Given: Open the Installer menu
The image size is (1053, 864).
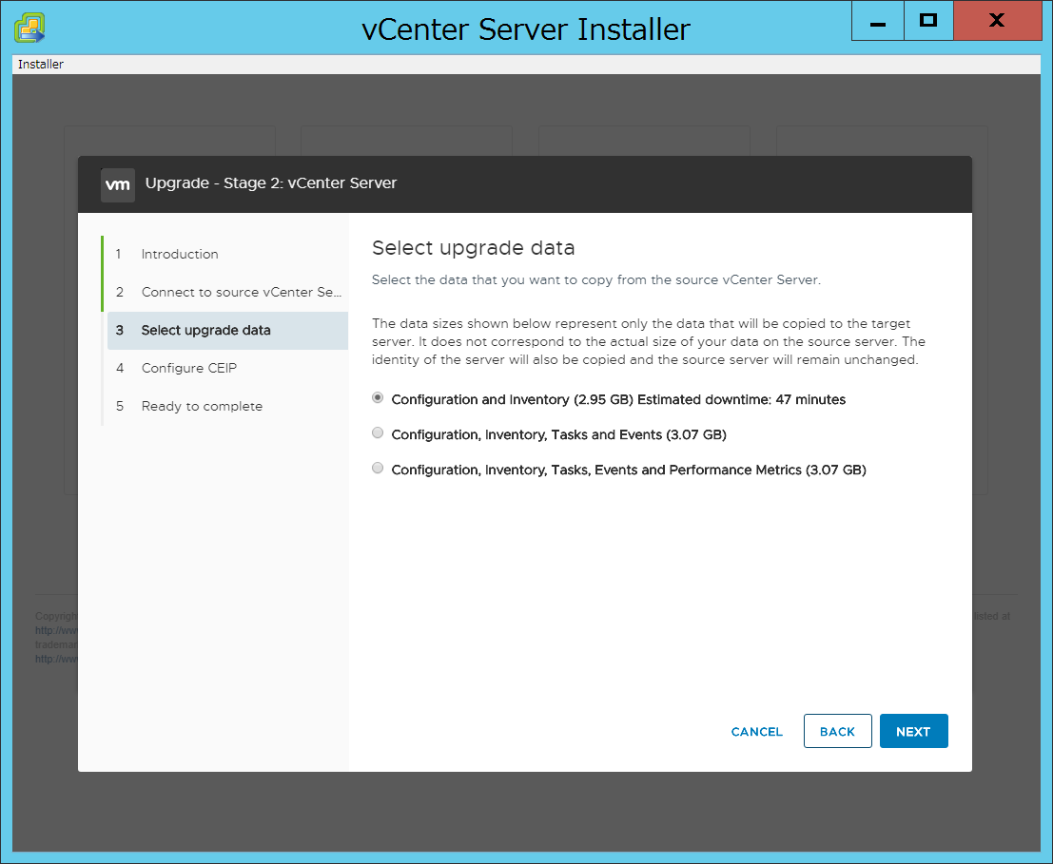Looking at the screenshot, I should [40, 65].
